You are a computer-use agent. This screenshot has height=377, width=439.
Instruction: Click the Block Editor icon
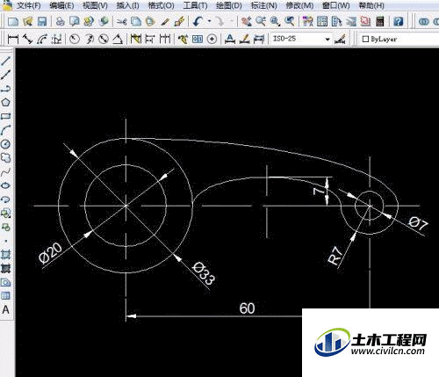coord(179,21)
